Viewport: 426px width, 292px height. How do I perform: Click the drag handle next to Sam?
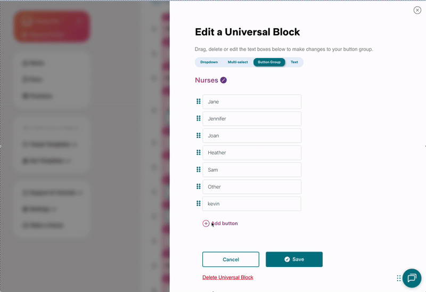coord(199,169)
